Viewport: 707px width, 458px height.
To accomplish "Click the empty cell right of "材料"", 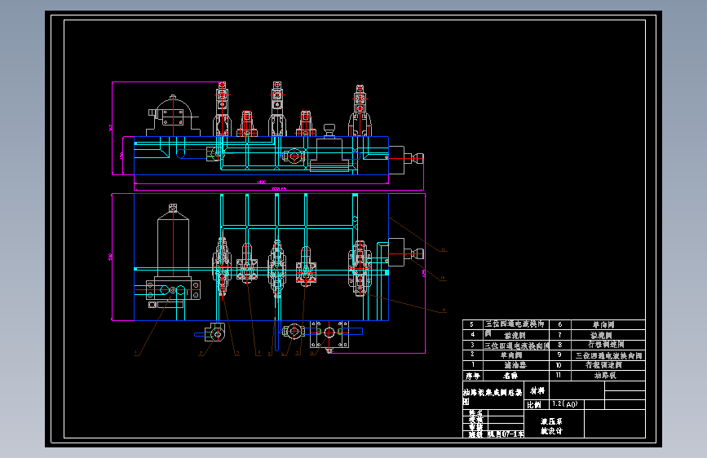I will pos(577,390).
